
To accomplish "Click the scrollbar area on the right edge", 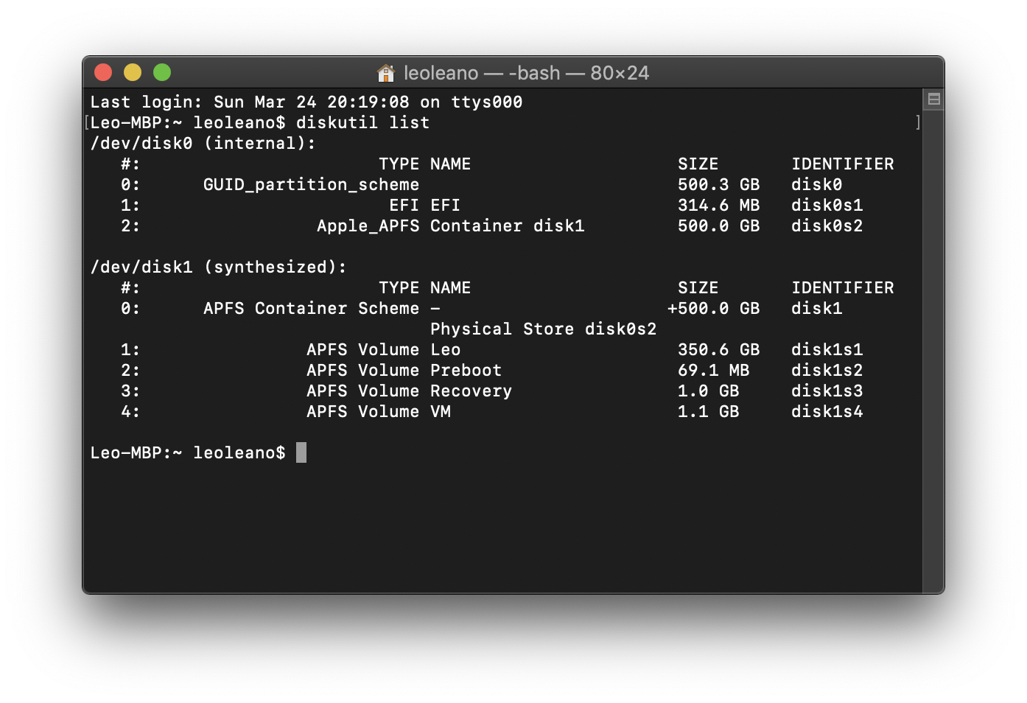I will 932,332.
